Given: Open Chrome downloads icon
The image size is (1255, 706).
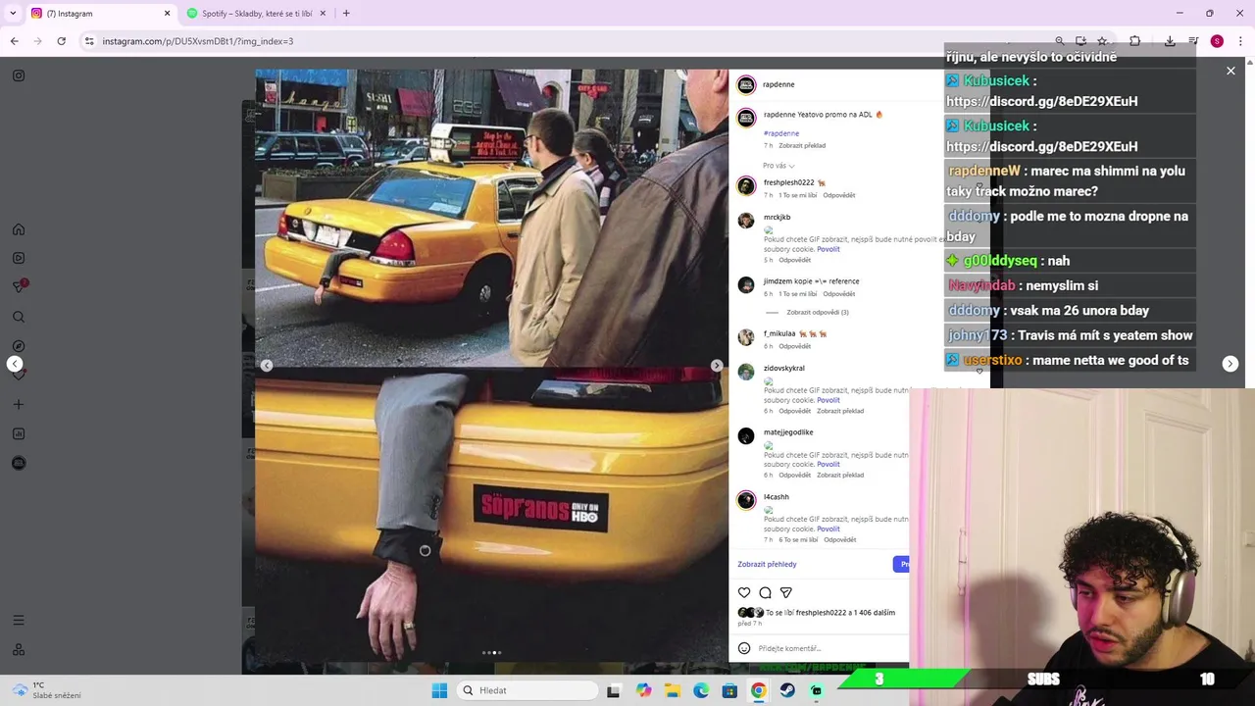Looking at the screenshot, I should coord(1170,41).
